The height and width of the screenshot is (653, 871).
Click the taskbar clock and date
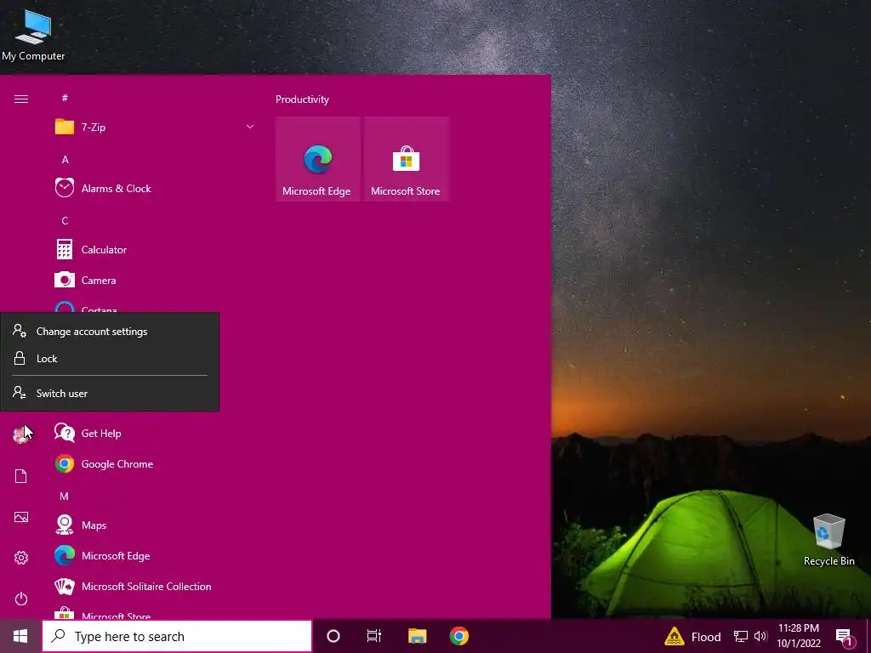pos(799,636)
